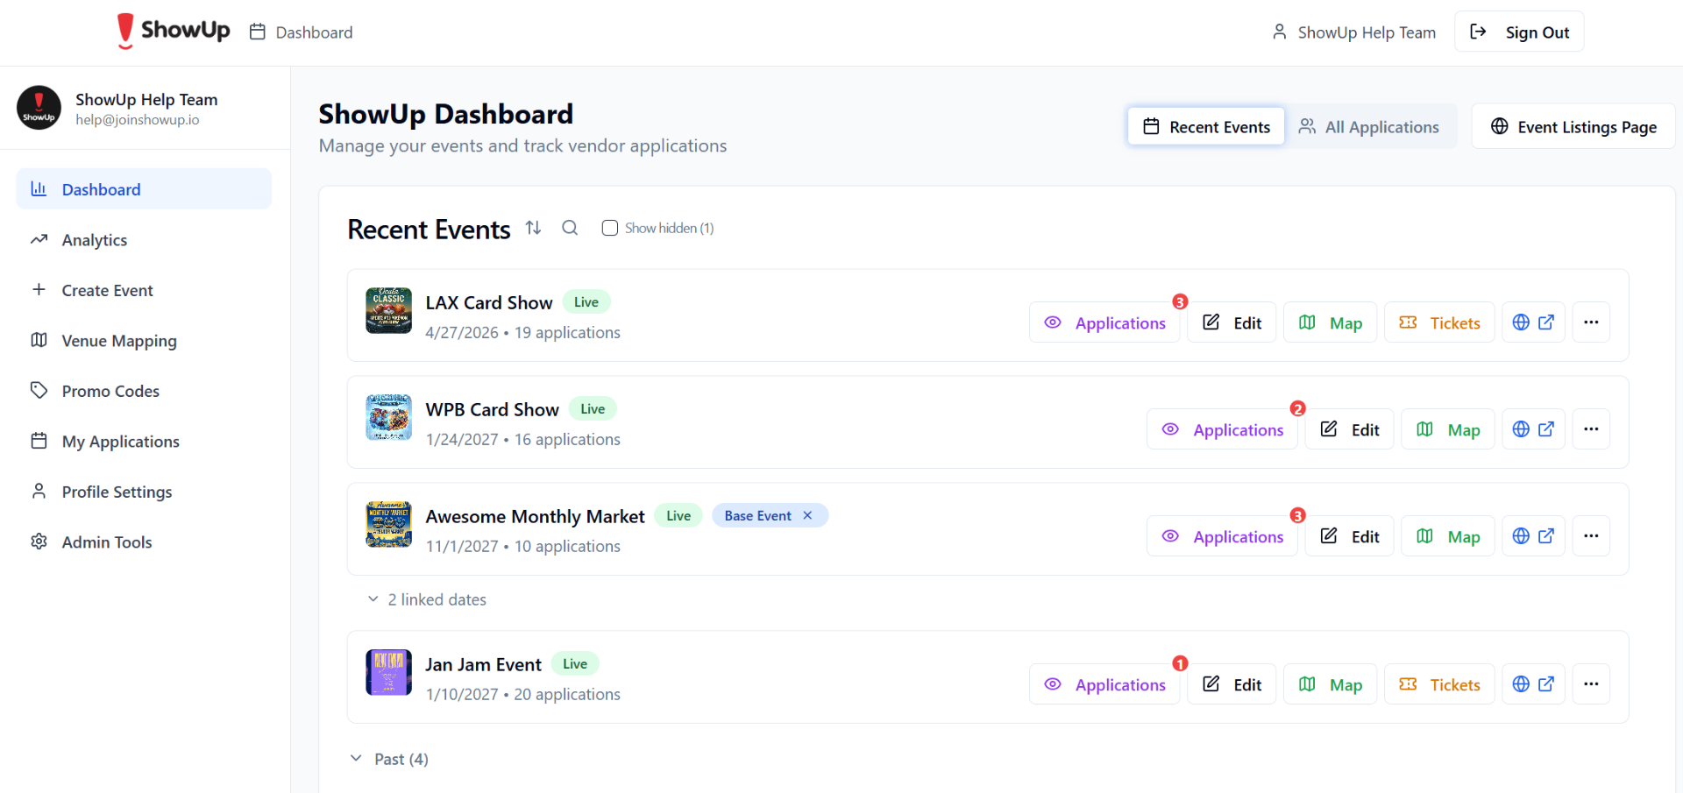Click the Live badge on Jan Jam Event

click(575, 664)
